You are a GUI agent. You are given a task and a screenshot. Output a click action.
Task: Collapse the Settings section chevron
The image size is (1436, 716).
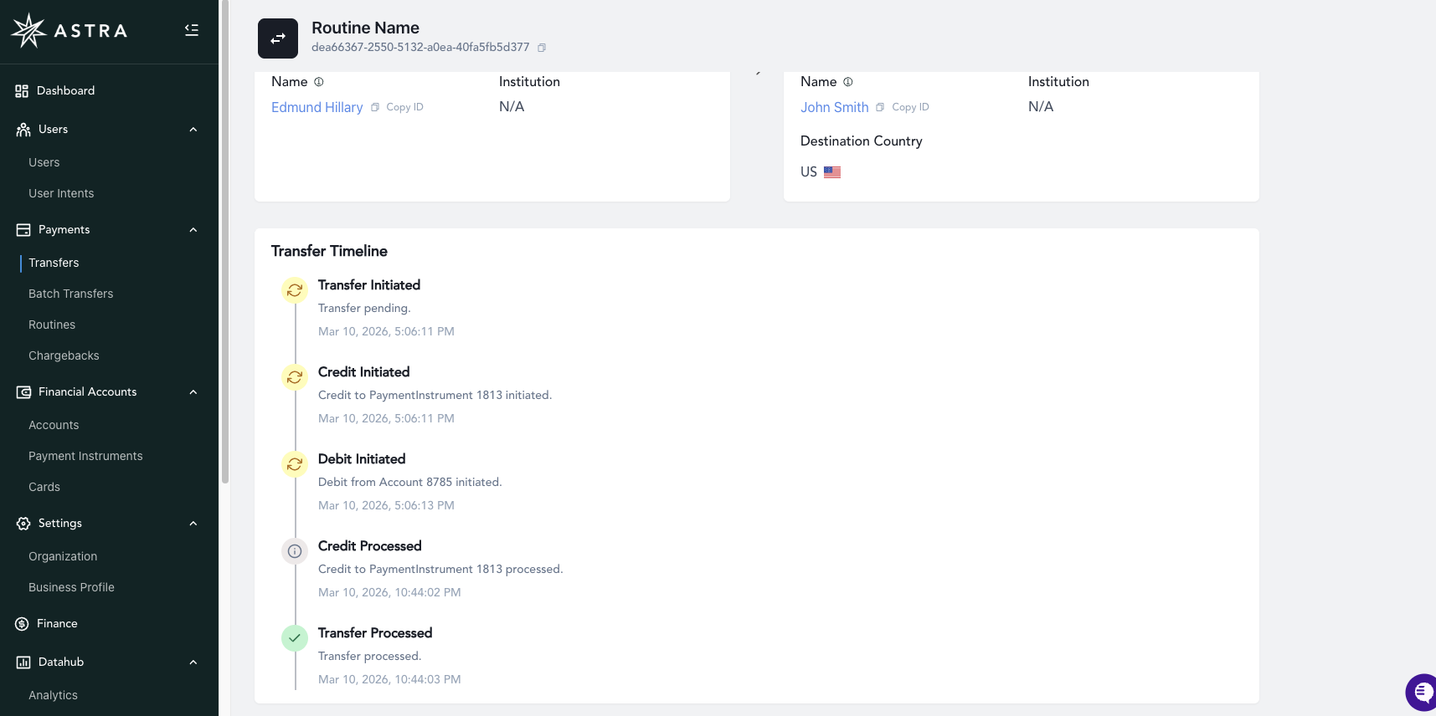(x=193, y=524)
